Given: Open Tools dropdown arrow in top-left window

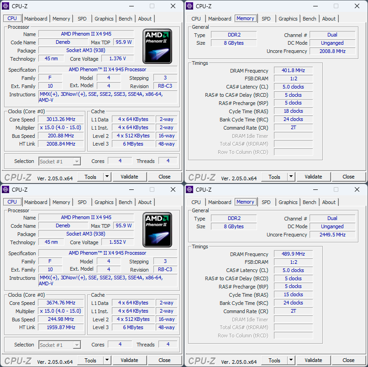Looking at the screenshot, I should point(107,177).
